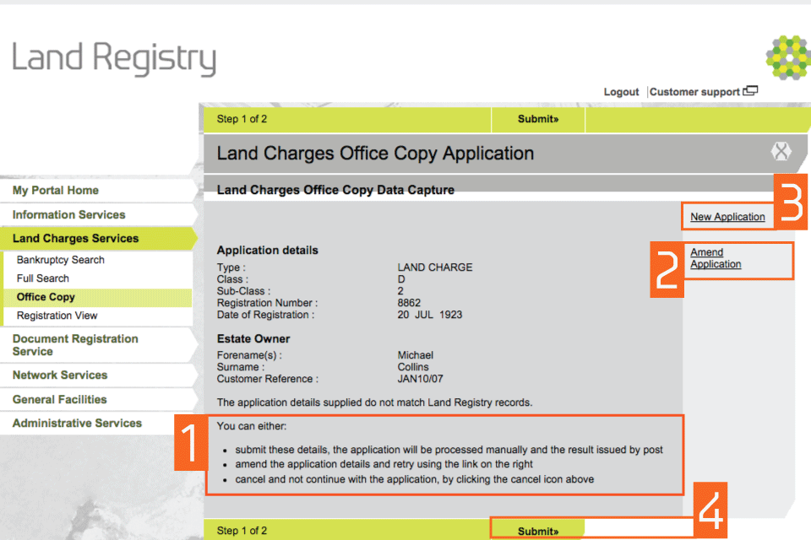
Task: Select Full Search submenu item
Action: 43,278
